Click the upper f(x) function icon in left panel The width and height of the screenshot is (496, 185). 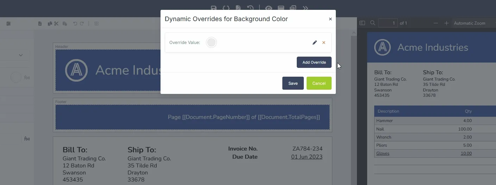point(27,77)
